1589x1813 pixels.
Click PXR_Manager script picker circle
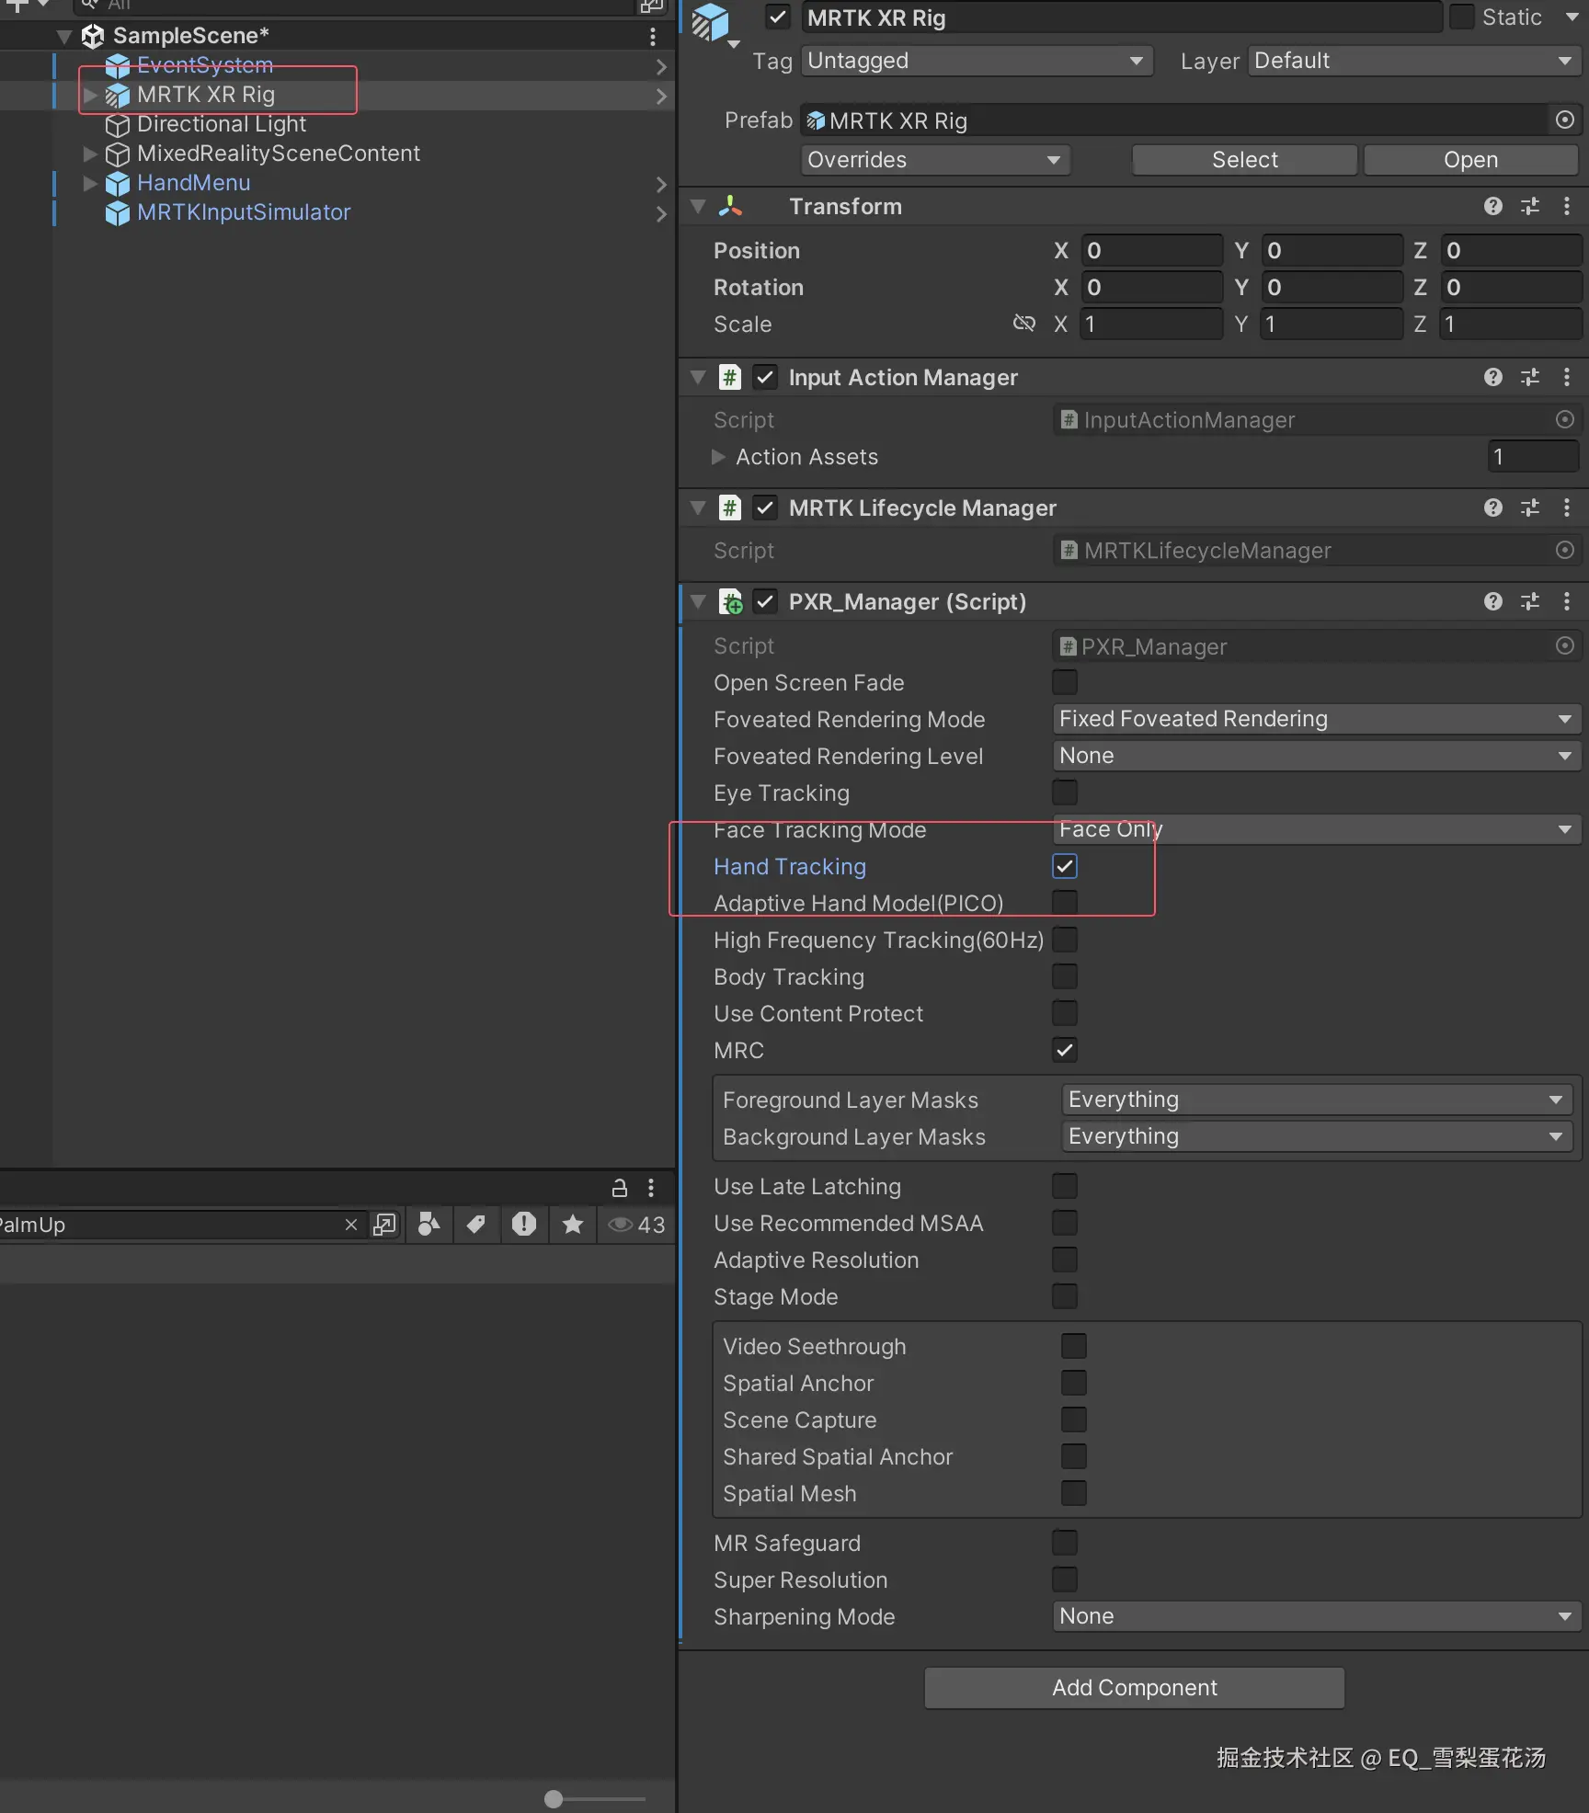[x=1564, y=645]
